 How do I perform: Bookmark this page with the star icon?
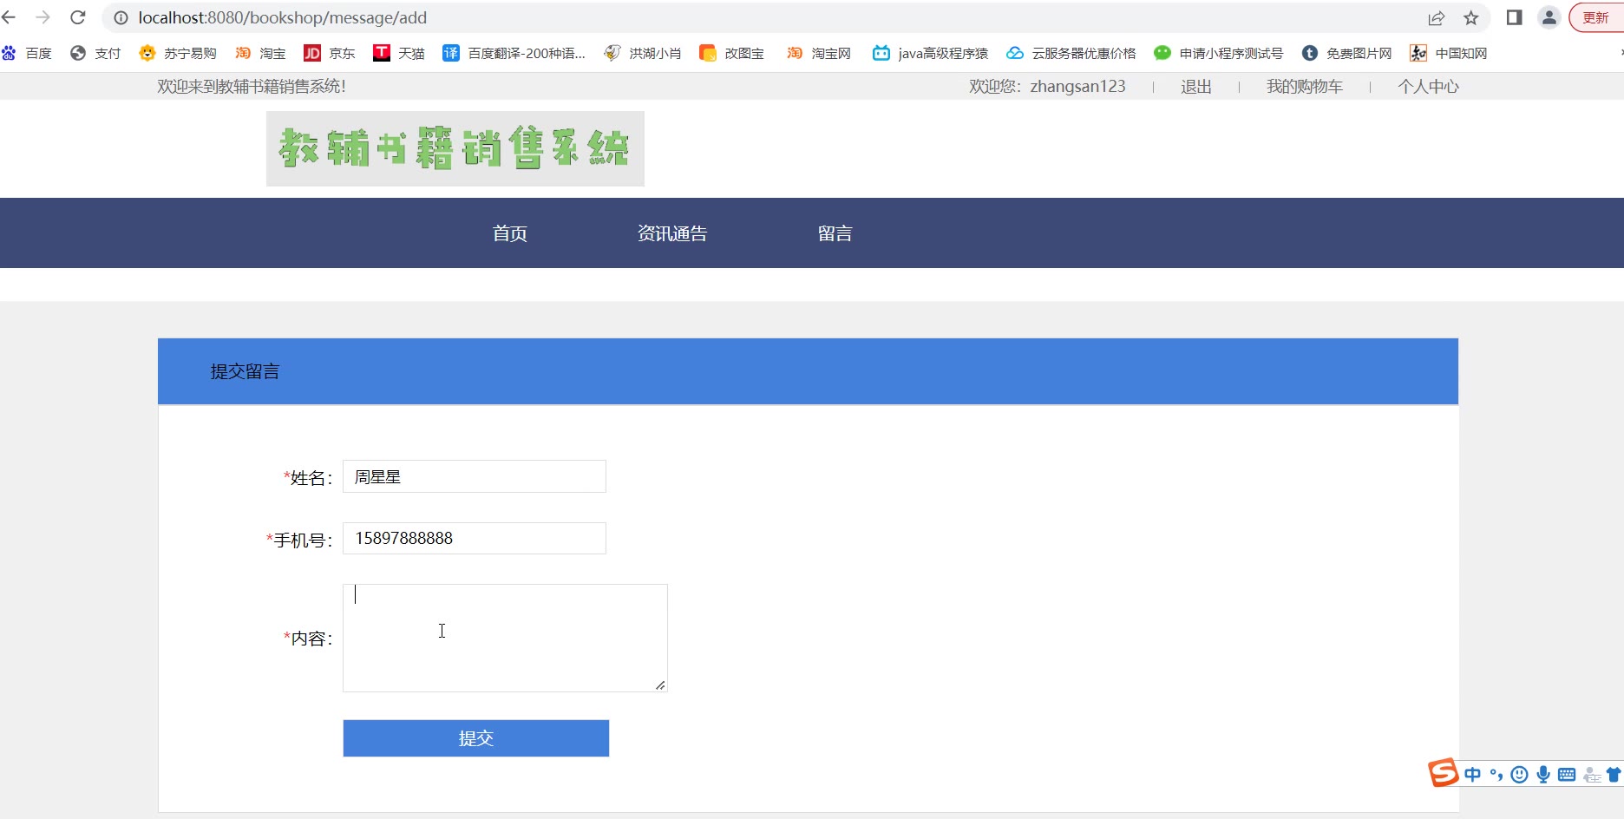(1471, 17)
